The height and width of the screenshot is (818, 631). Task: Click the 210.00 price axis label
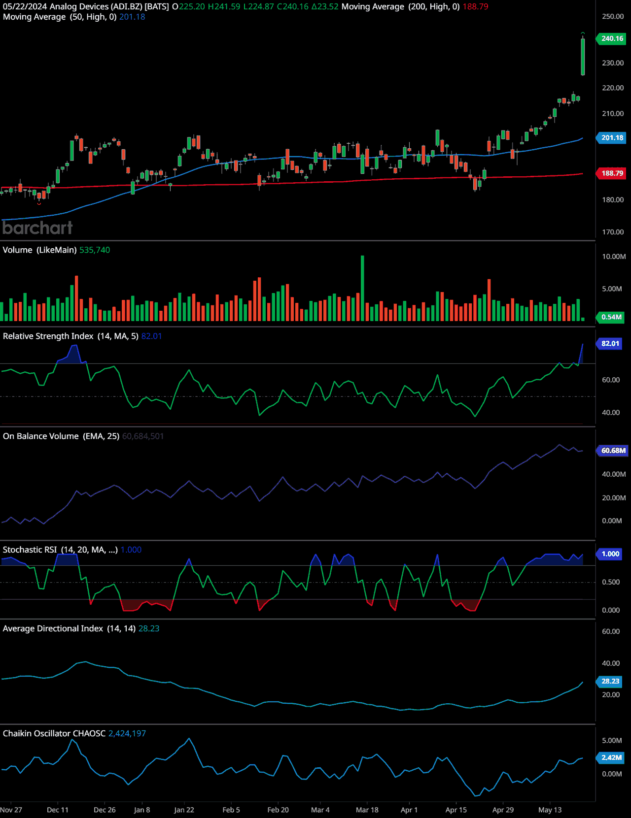coord(613,113)
